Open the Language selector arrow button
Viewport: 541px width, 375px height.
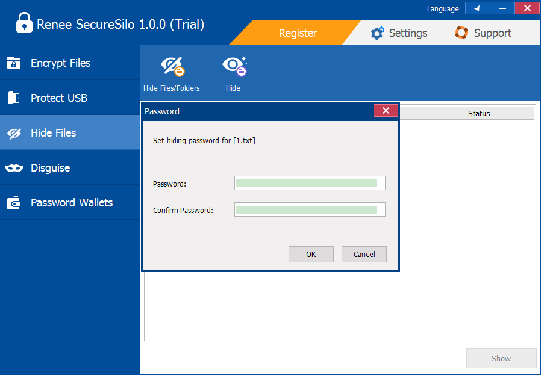[478, 8]
